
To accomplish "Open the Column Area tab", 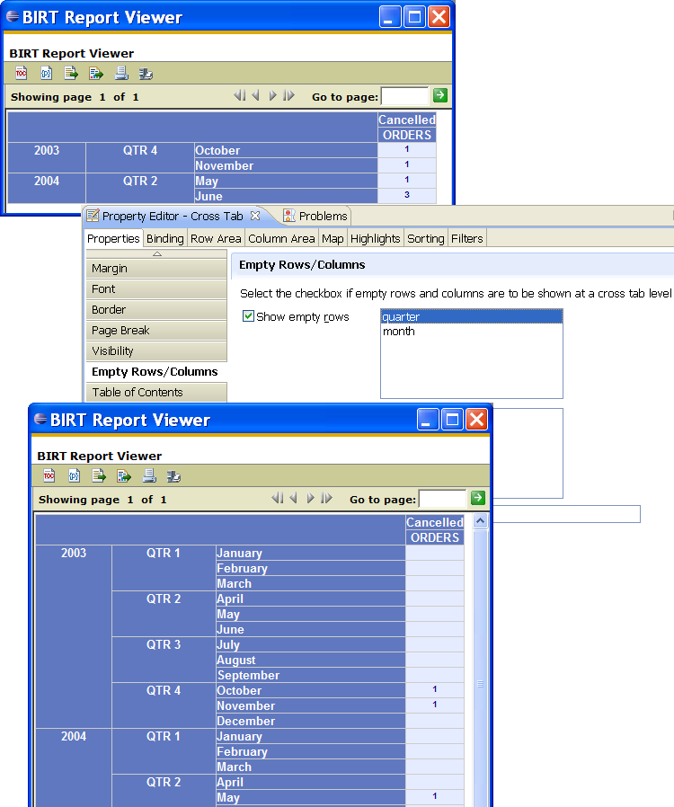I will (281, 238).
